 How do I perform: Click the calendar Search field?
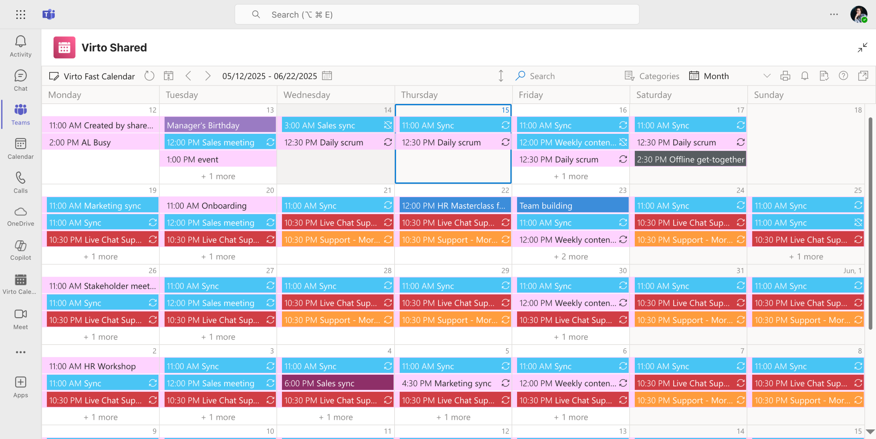[542, 76]
